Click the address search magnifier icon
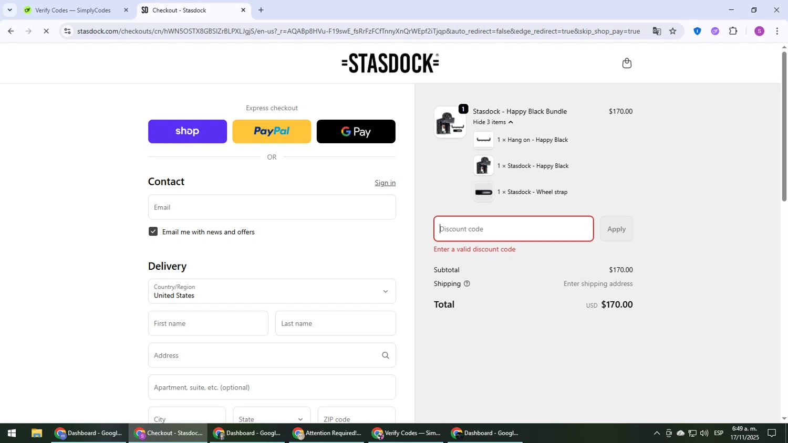 coord(386,355)
